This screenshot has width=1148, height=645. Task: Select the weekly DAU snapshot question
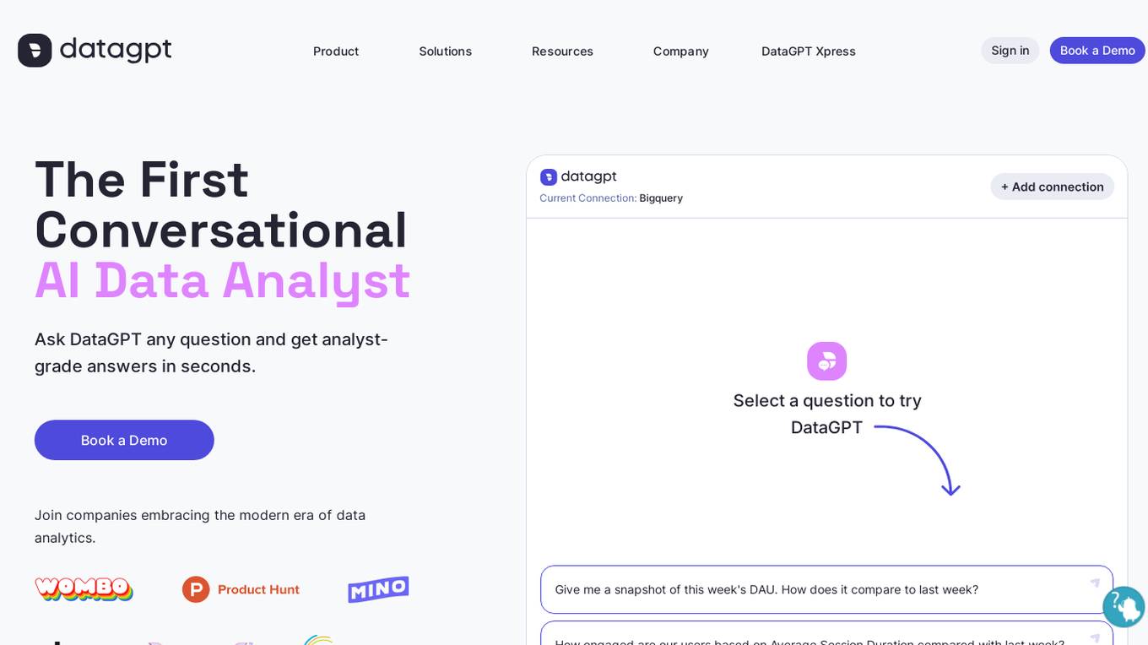[x=826, y=589]
